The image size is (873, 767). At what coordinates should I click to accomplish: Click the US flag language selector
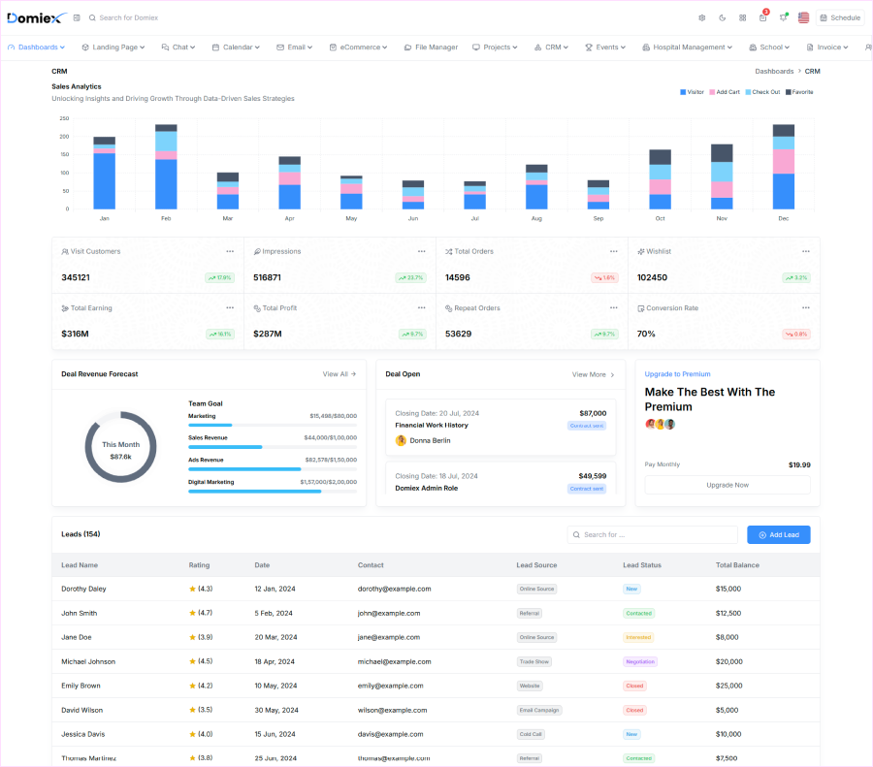coord(803,17)
